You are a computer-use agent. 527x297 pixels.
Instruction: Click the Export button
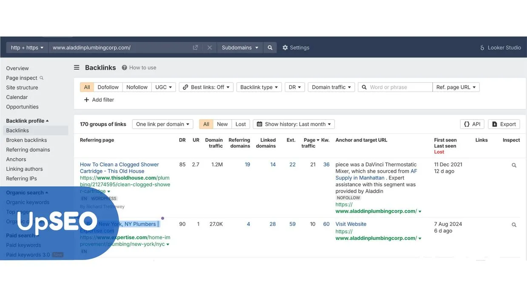coord(504,124)
